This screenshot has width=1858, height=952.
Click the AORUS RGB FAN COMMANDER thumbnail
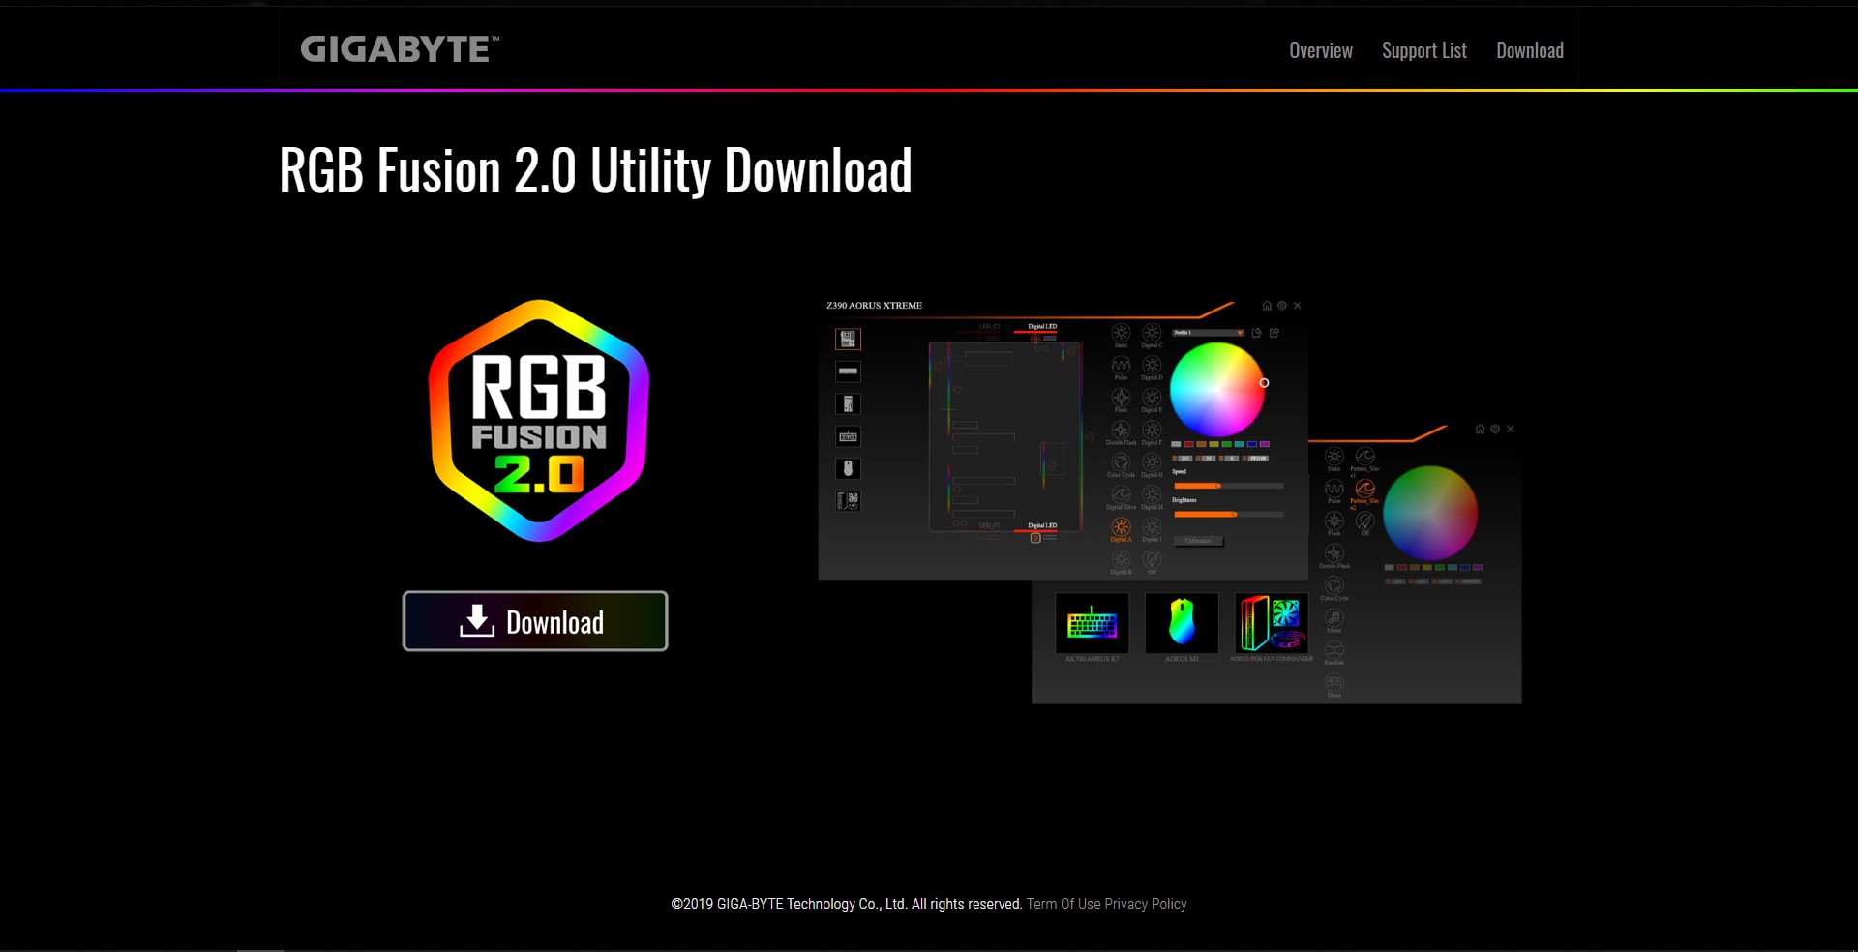coord(1272,622)
